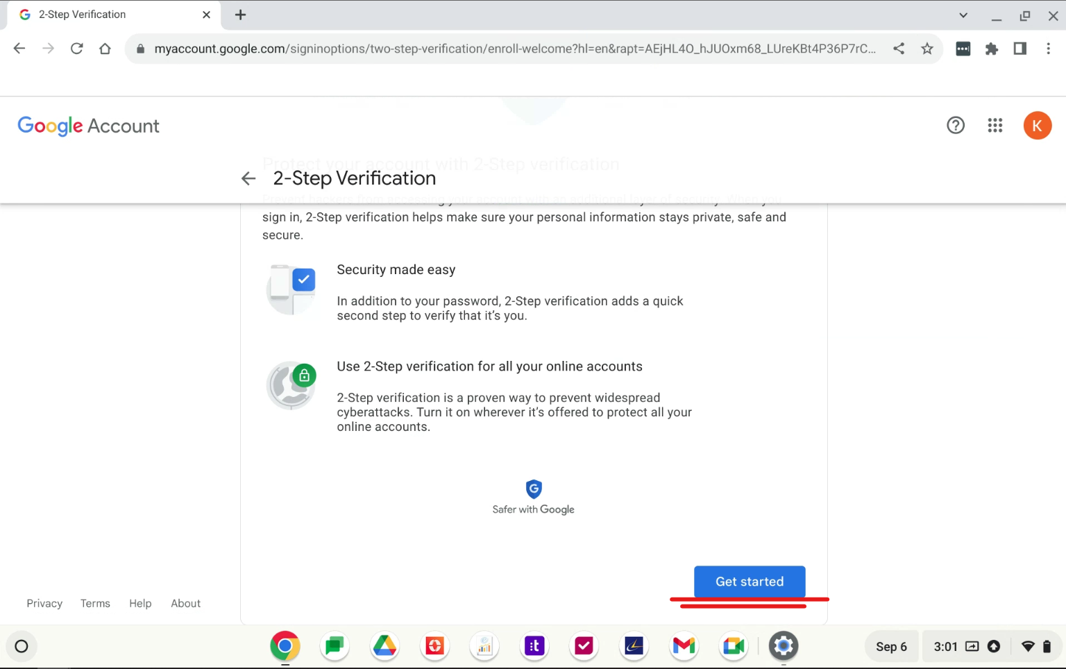This screenshot has width=1066, height=669.
Task: Bookmark this page with star icon
Action: pos(927,49)
